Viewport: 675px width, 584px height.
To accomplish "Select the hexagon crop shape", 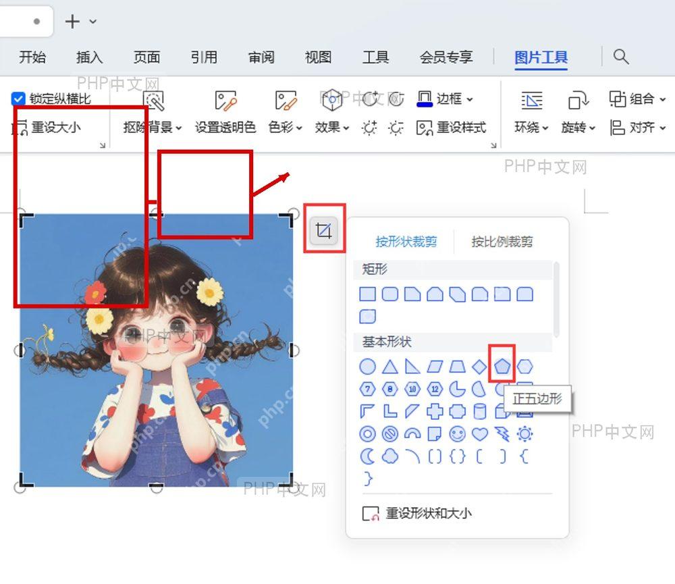I will pyautogui.click(x=524, y=367).
